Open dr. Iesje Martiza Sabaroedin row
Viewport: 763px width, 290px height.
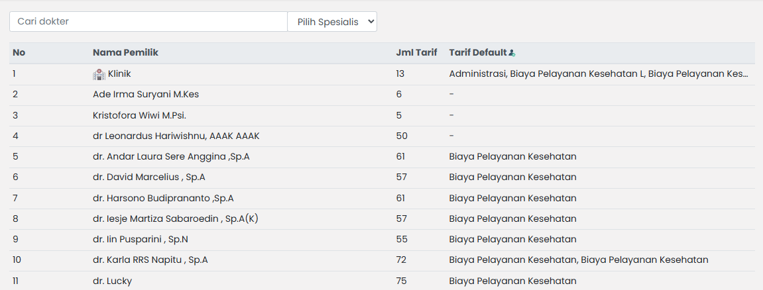click(x=175, y=218)
